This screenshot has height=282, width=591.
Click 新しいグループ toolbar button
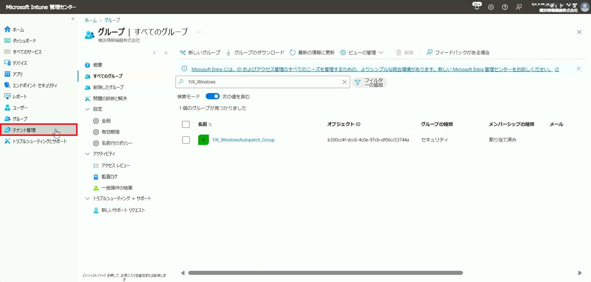tap(200, 53)
